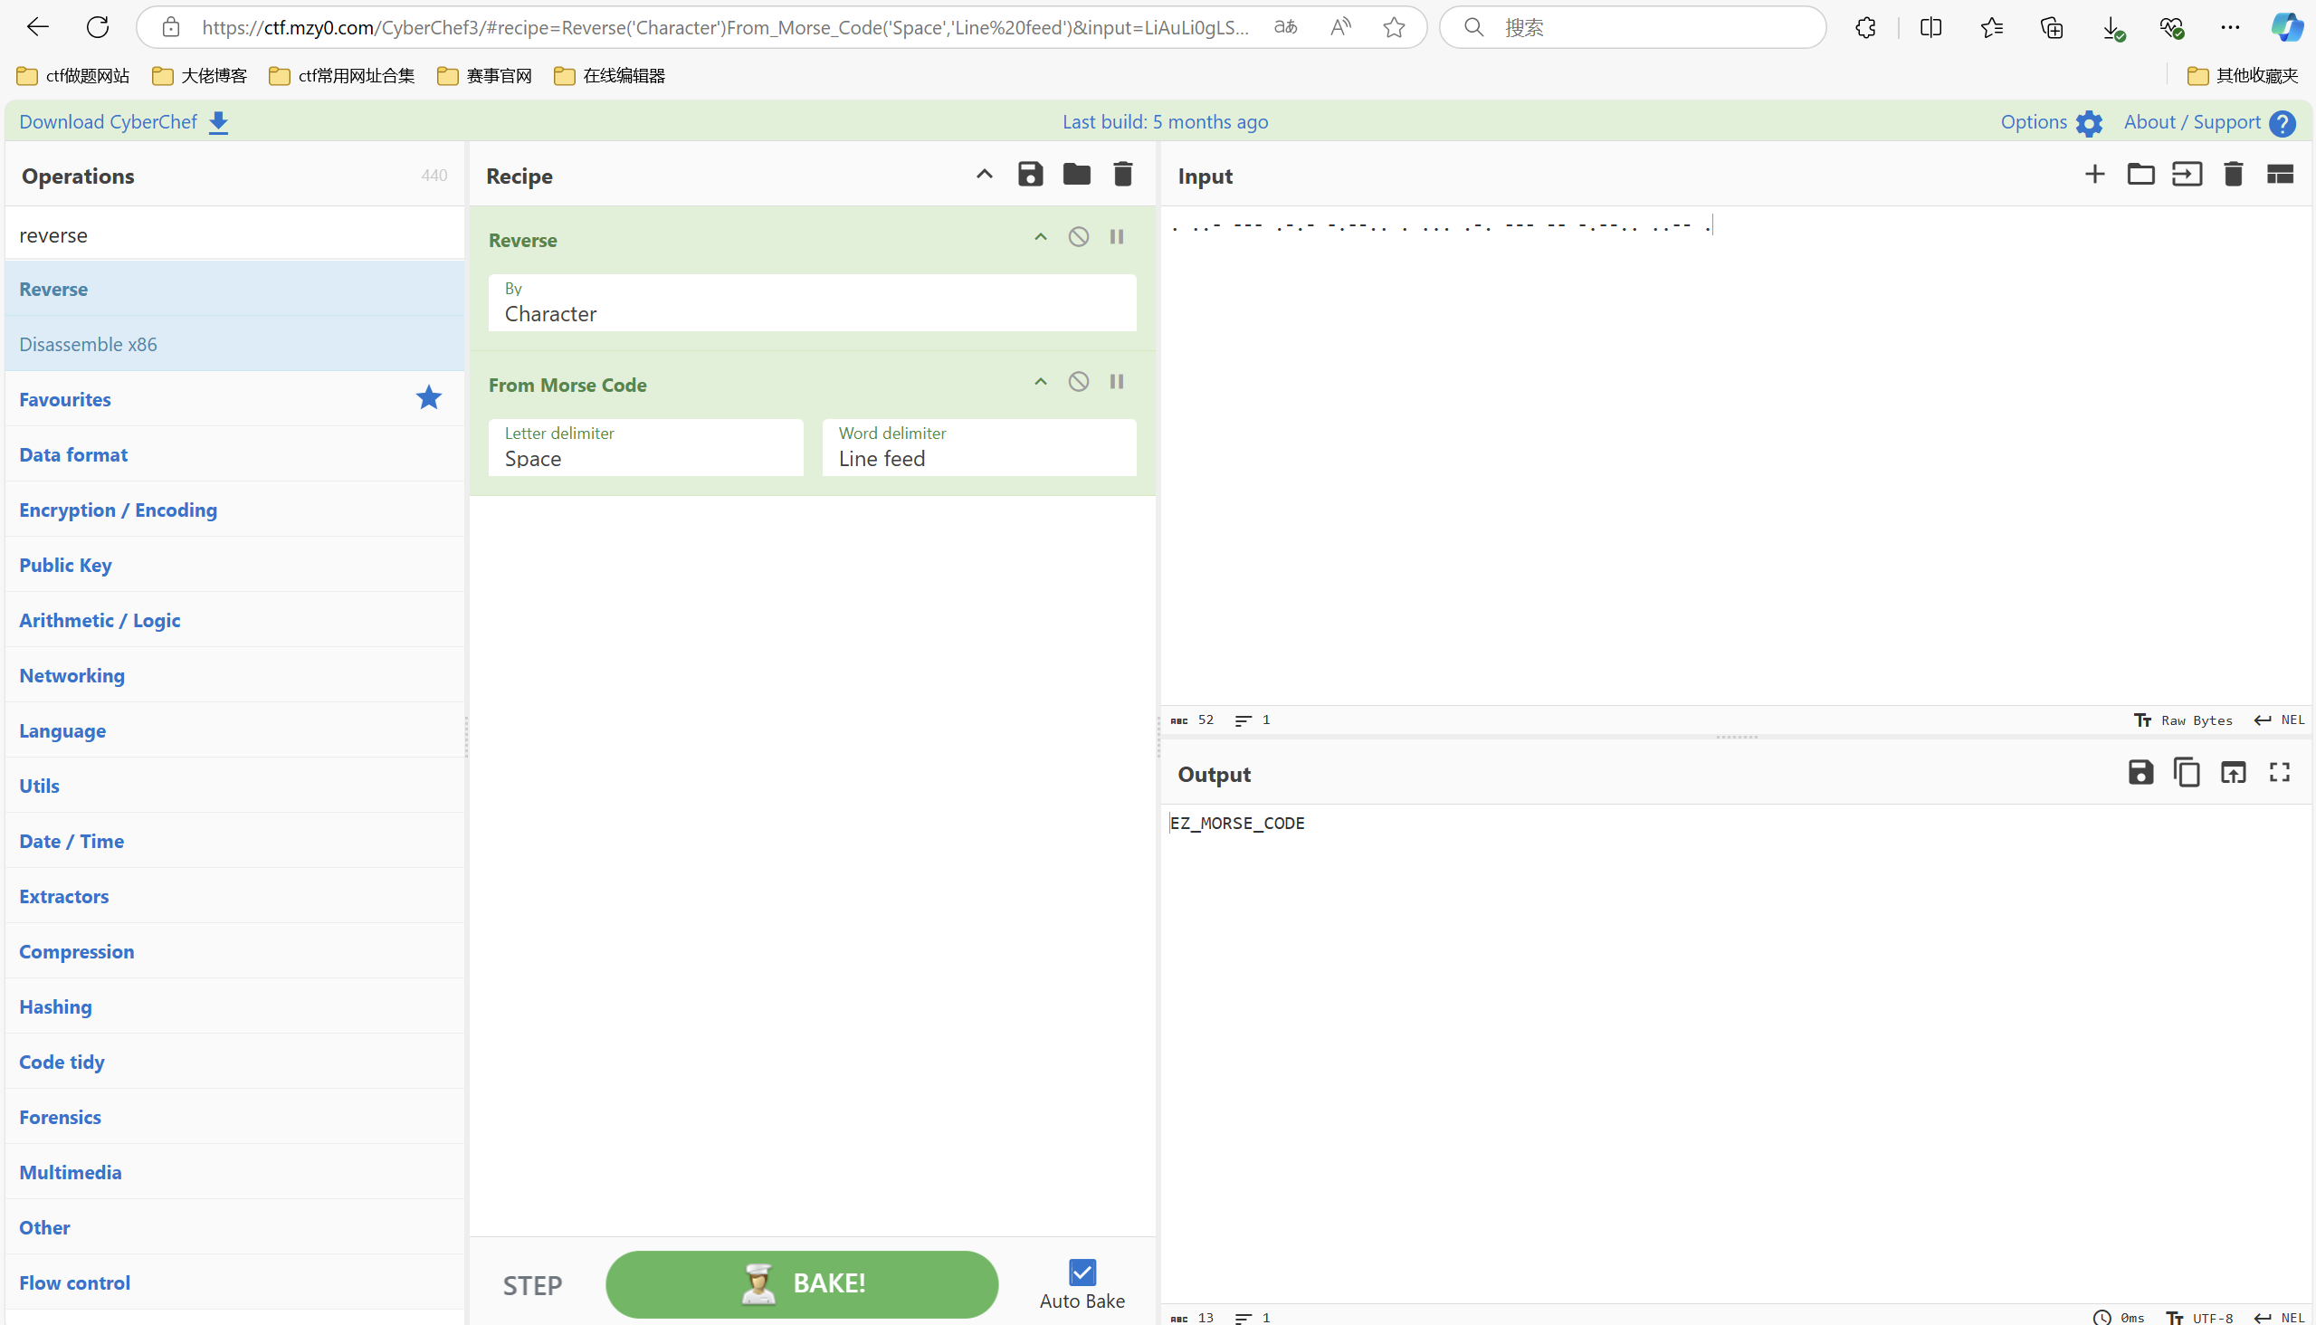Click the browser back arrow
The height and width of the screenshot is (1325, 2316).
pyautogui.click(x=37, y=27)
